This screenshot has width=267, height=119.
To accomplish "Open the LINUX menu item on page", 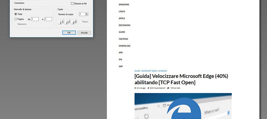I will [x=122, y=12].
